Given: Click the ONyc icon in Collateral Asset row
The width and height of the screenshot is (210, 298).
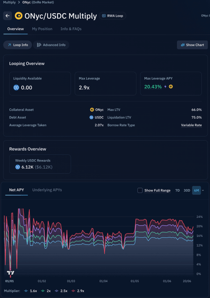Looking at the screenshot, I should point(92,110).
